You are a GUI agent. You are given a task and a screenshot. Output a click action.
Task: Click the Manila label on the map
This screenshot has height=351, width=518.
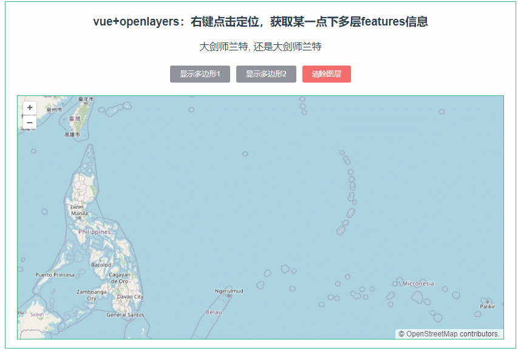81,214
